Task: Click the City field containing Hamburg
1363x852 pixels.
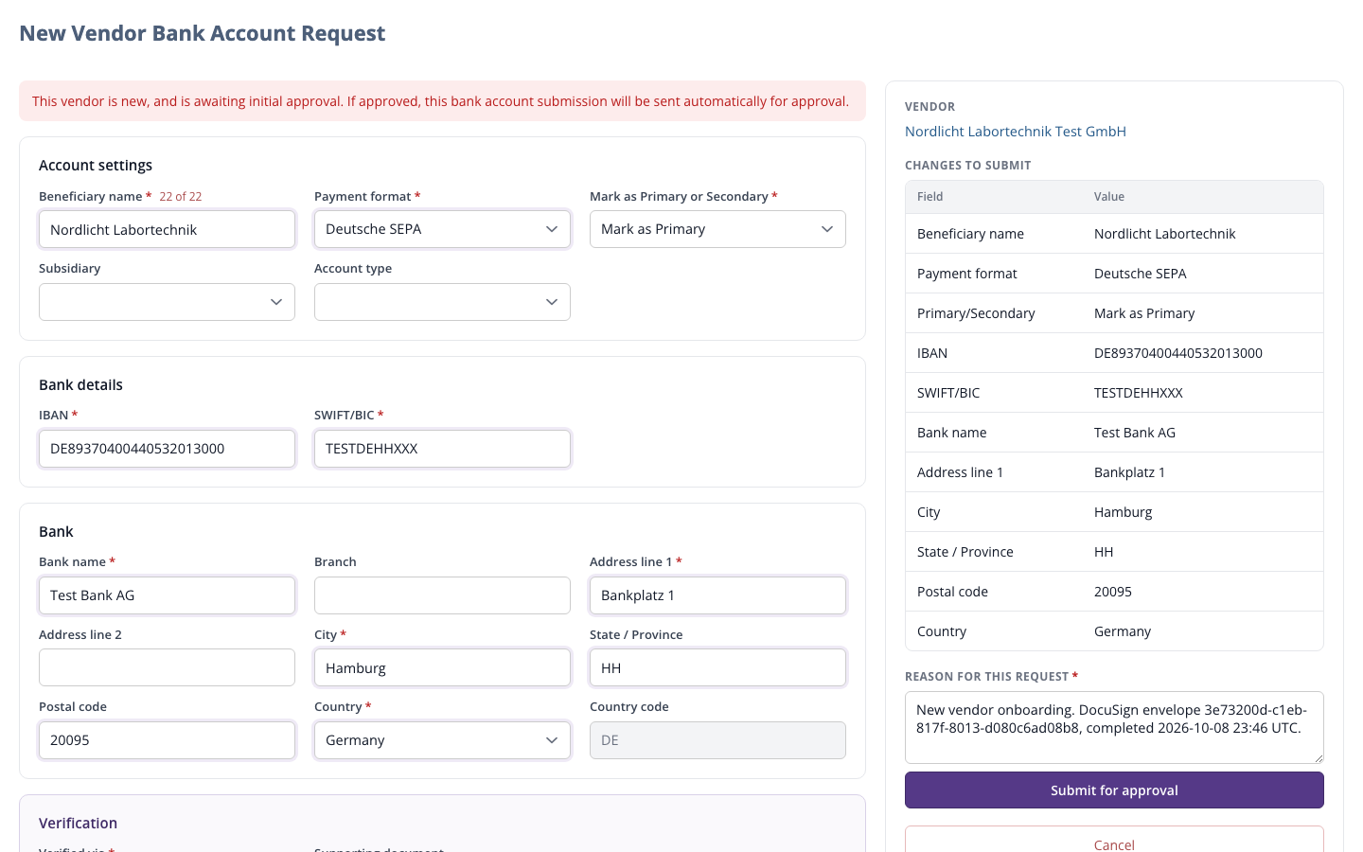Action: (x=442, y=667)
